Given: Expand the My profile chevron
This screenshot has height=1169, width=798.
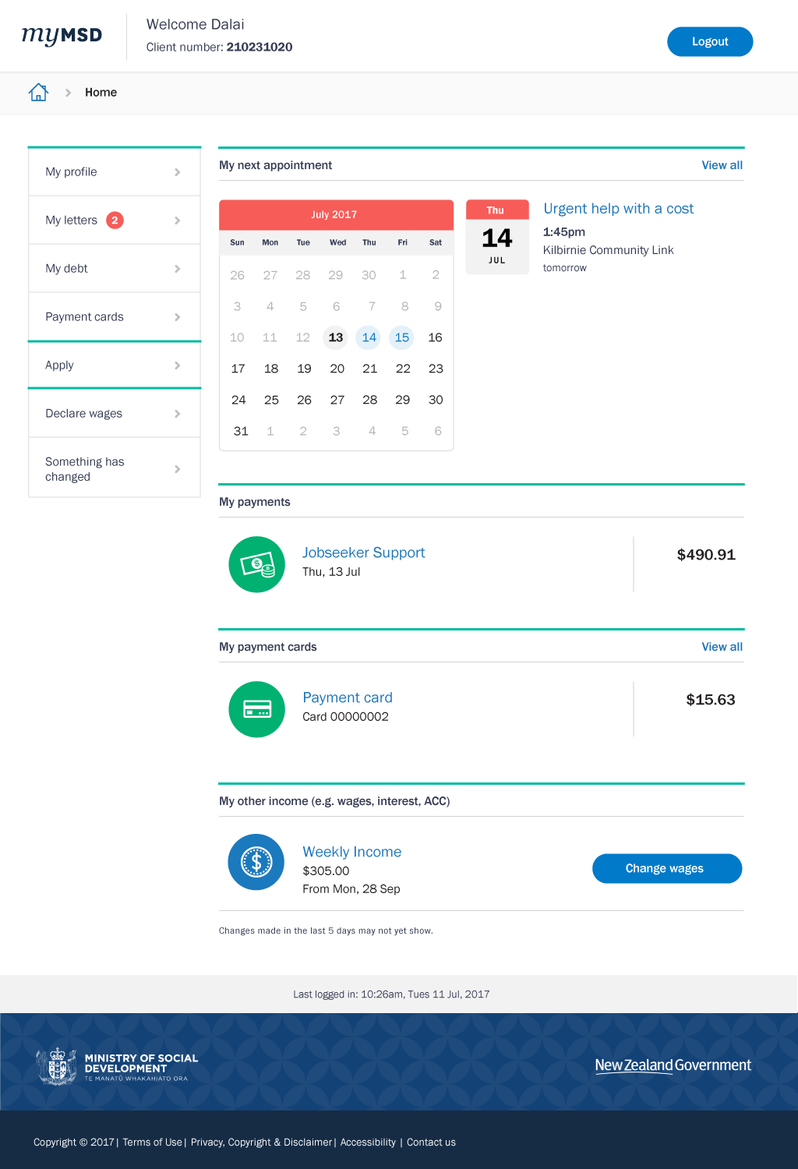Looking at the screenshot, I should (x=178, y=172).
